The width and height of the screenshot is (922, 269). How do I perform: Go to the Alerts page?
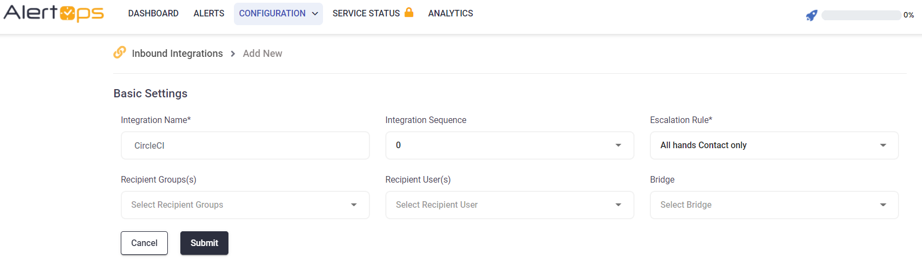[209, 13]
